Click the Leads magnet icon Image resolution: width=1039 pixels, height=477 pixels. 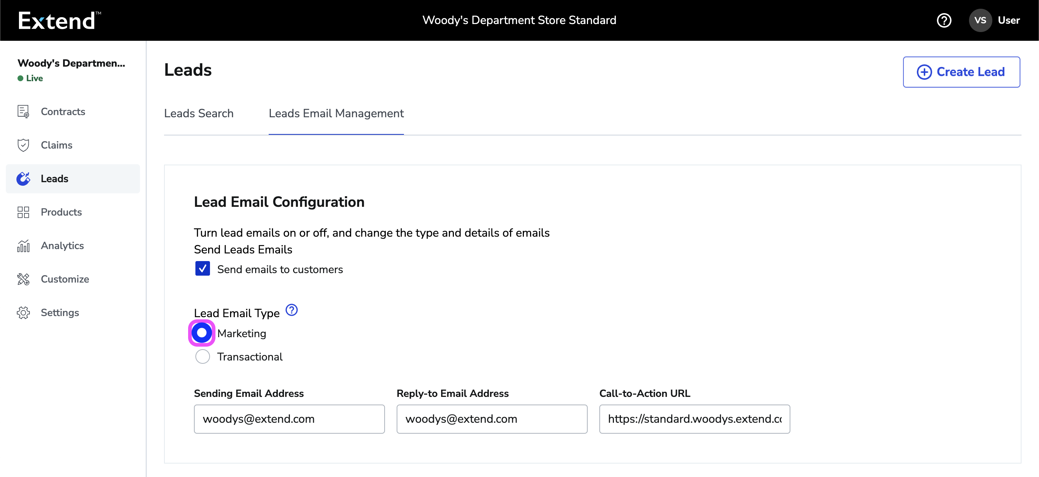tap(23, 178)
